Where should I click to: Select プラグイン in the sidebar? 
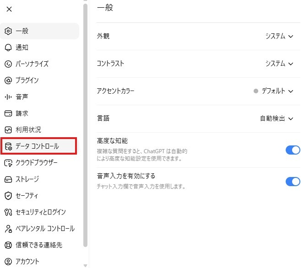point(39,80)
